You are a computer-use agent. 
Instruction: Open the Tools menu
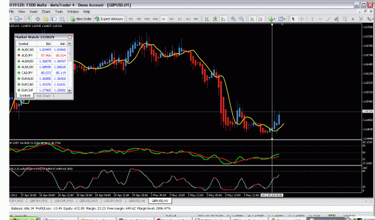click(x=59, y=11)
